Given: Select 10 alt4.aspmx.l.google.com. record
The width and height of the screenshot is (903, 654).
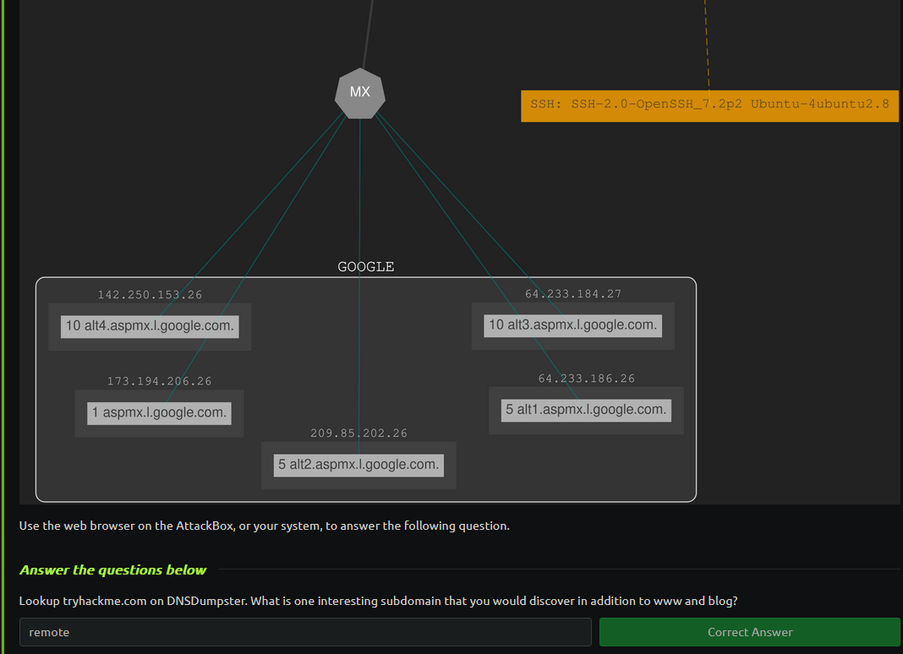Looking at the screenshot, I should pyautogui.click(x=150, y=326).
